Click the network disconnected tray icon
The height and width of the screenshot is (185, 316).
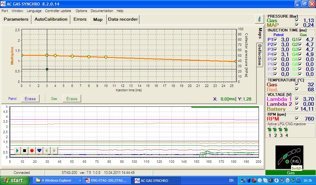pyautogui.click(x=243, y=180)
